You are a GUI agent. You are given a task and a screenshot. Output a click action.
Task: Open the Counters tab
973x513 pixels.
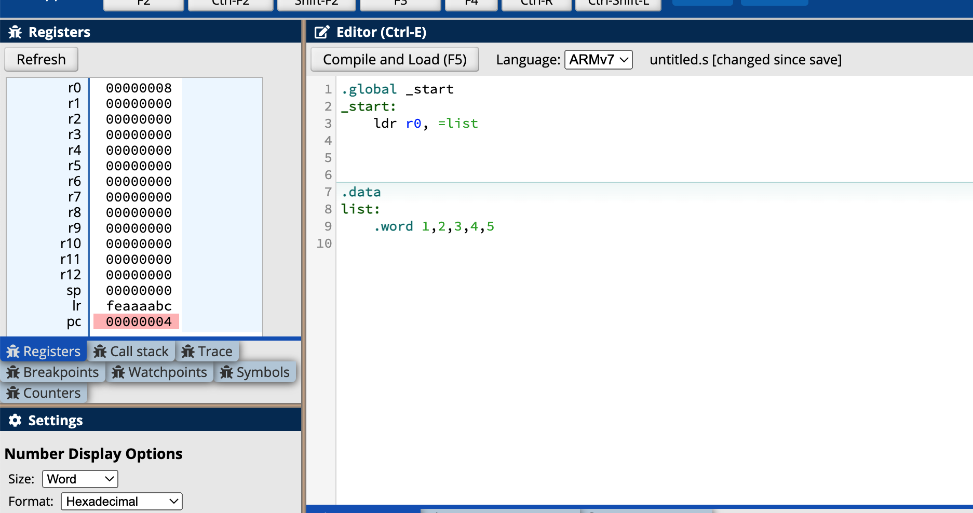(x=44, y=393)
